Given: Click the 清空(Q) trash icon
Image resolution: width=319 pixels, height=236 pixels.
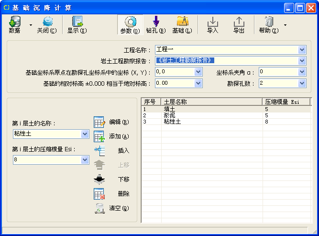Looking at the screenshot, I should (x=99, y=208).
